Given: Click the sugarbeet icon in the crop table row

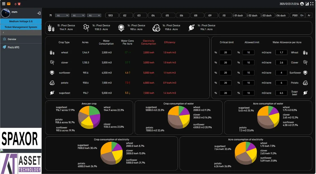Looking at the screenshot, I should point(52,93).
